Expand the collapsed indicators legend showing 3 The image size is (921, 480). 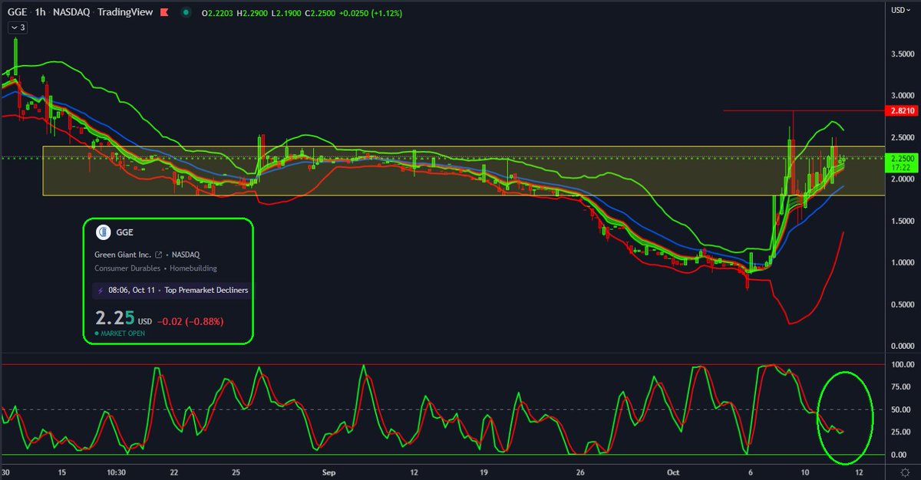pos(18,28)
